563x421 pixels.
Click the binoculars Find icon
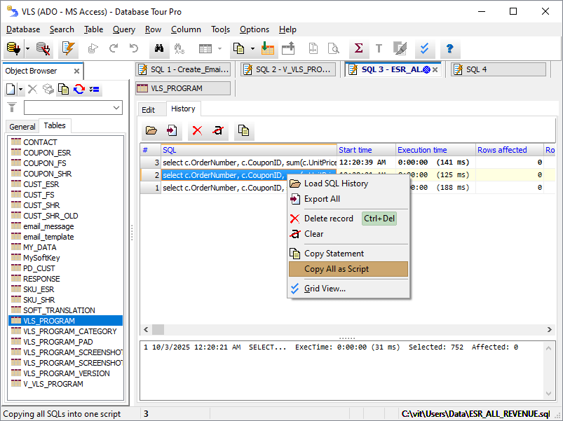(x=159, y=48)
